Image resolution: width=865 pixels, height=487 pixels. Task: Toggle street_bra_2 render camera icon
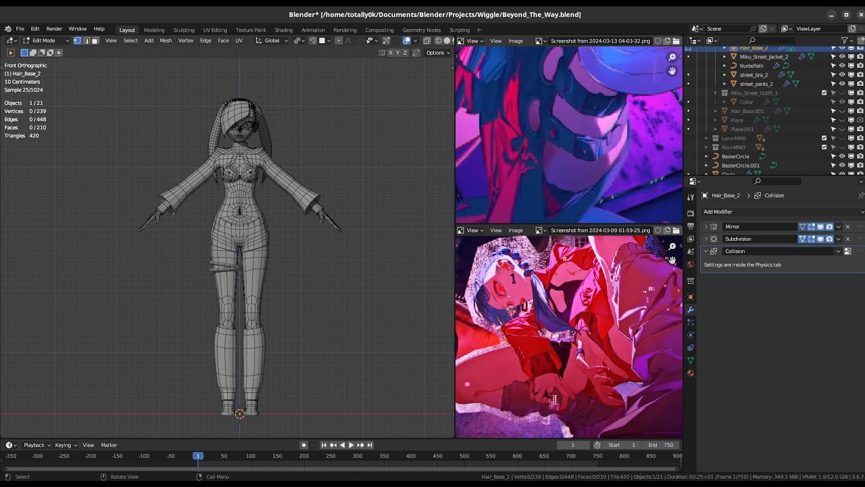(860, 74)
